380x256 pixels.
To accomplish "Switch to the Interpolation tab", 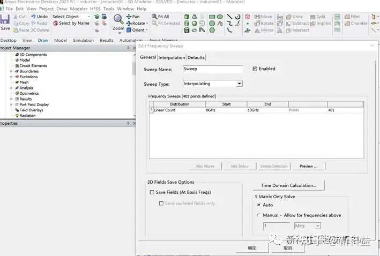I will click(172, 58).
